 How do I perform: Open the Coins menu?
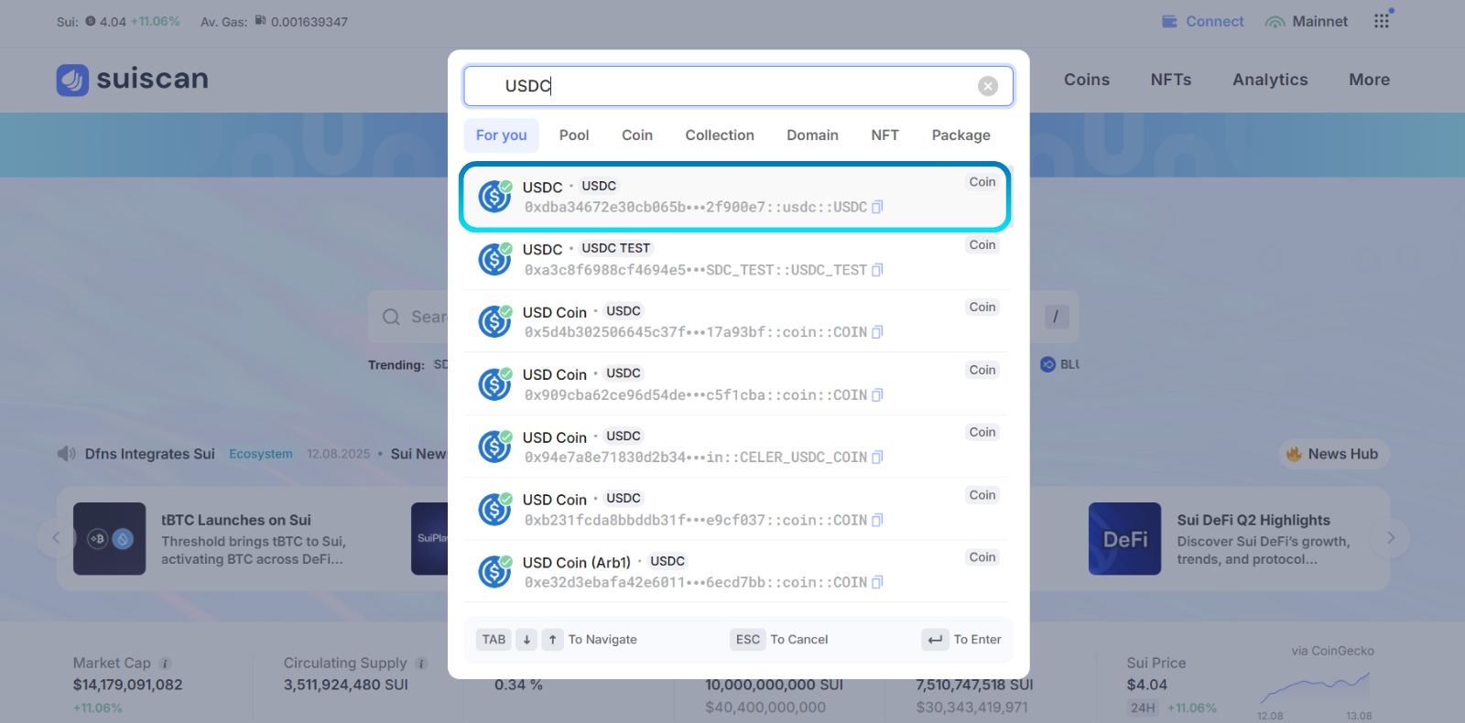[1087, 80]
